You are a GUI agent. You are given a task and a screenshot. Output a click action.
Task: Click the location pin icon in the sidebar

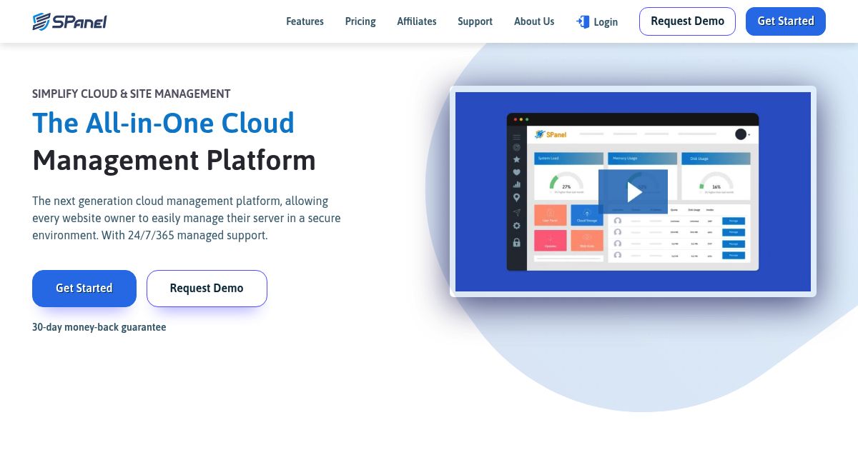[516, 197]
